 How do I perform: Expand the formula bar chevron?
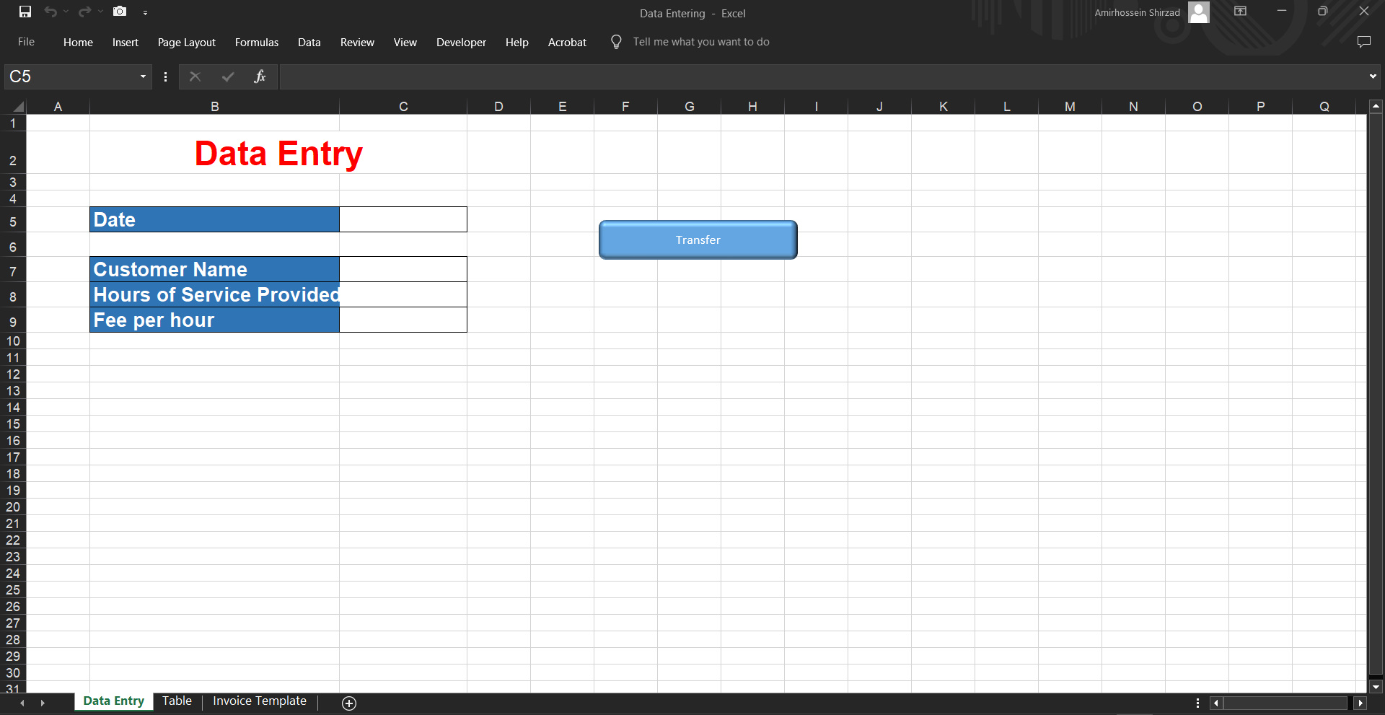1372,76
